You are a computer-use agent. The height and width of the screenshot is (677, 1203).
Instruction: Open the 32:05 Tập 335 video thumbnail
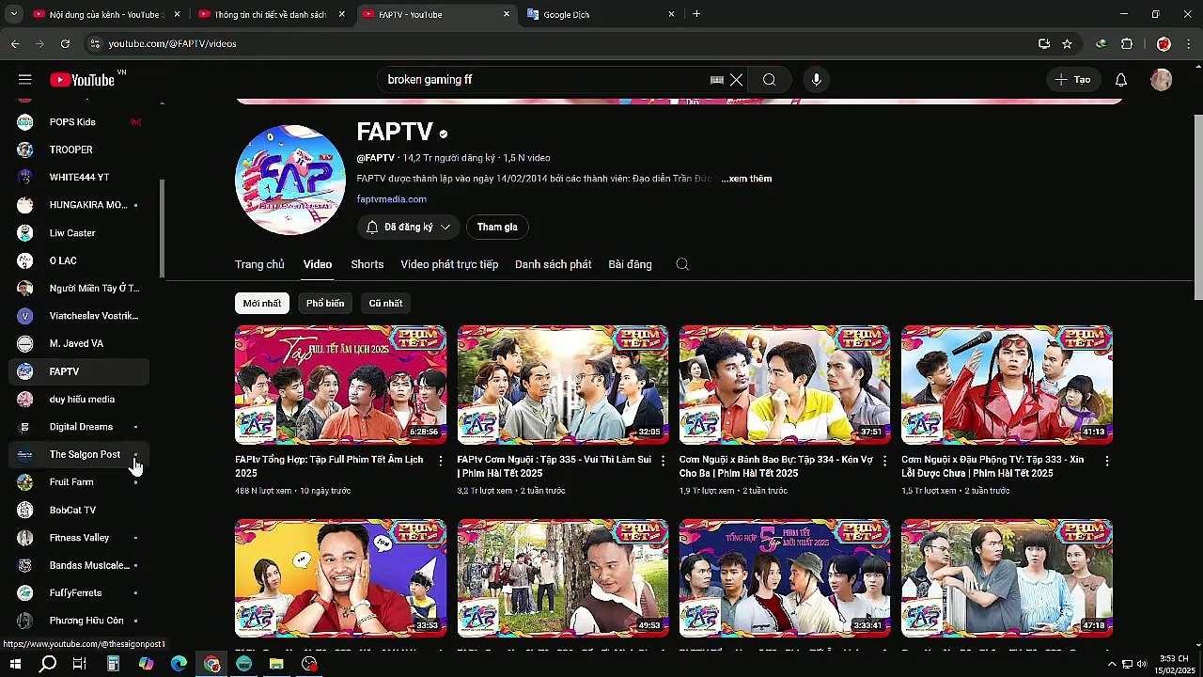(563, 385)
